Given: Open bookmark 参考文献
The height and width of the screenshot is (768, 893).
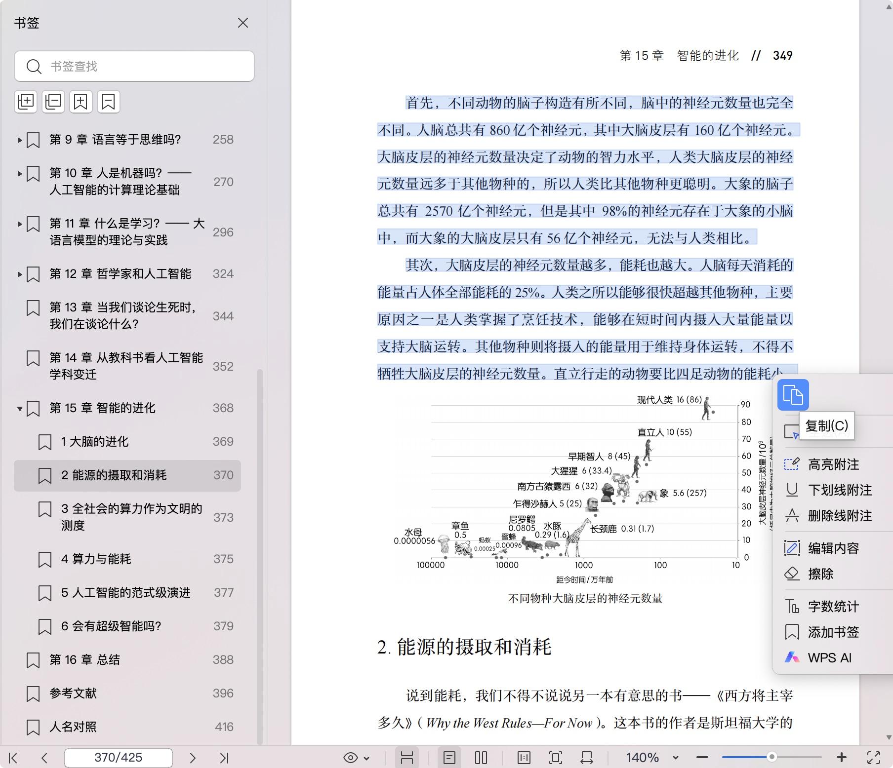Looking at the screenshot, I should [73, 693].
